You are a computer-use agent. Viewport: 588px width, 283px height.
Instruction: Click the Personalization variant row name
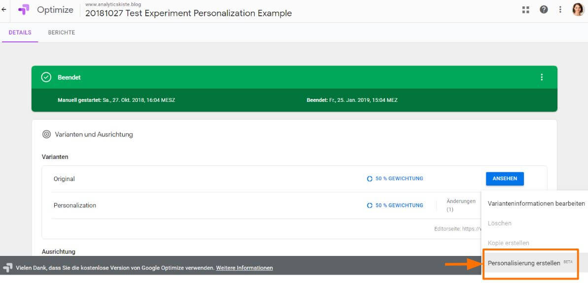click(75, 205)
